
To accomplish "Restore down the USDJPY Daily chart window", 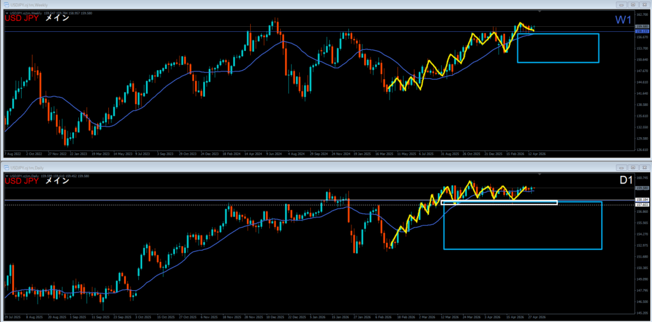I will point(633,167).
